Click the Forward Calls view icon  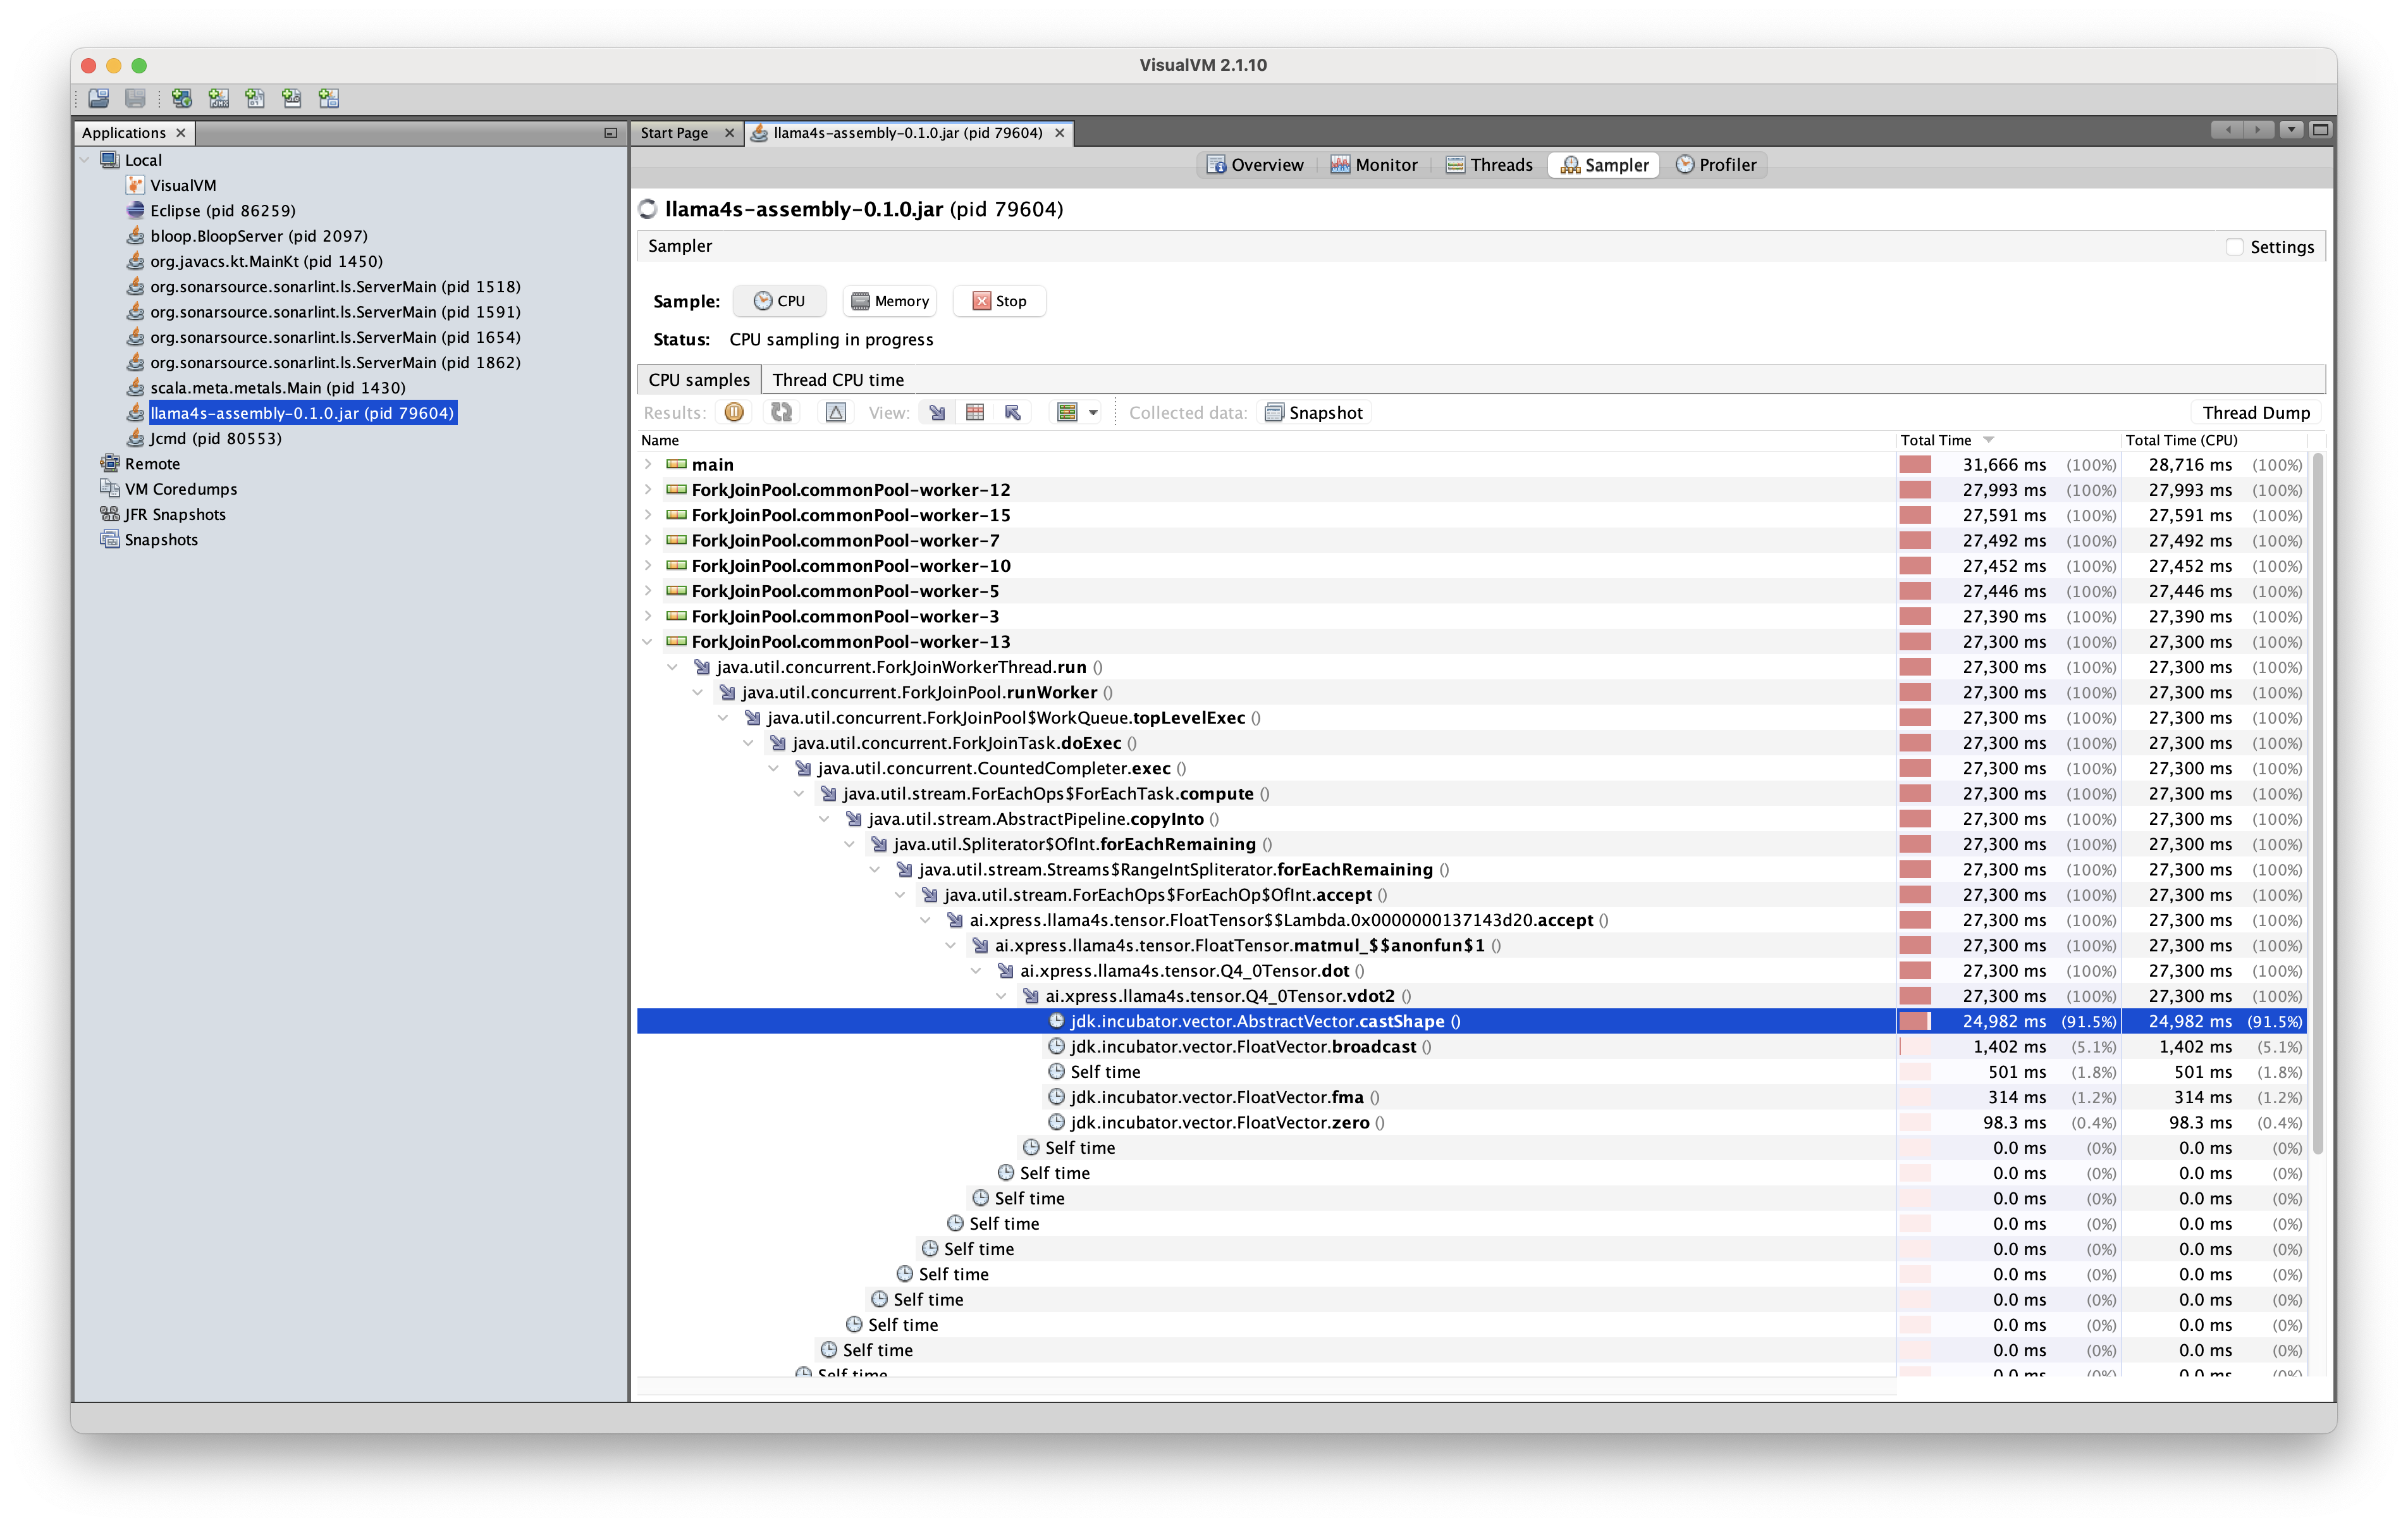(937, 412)
